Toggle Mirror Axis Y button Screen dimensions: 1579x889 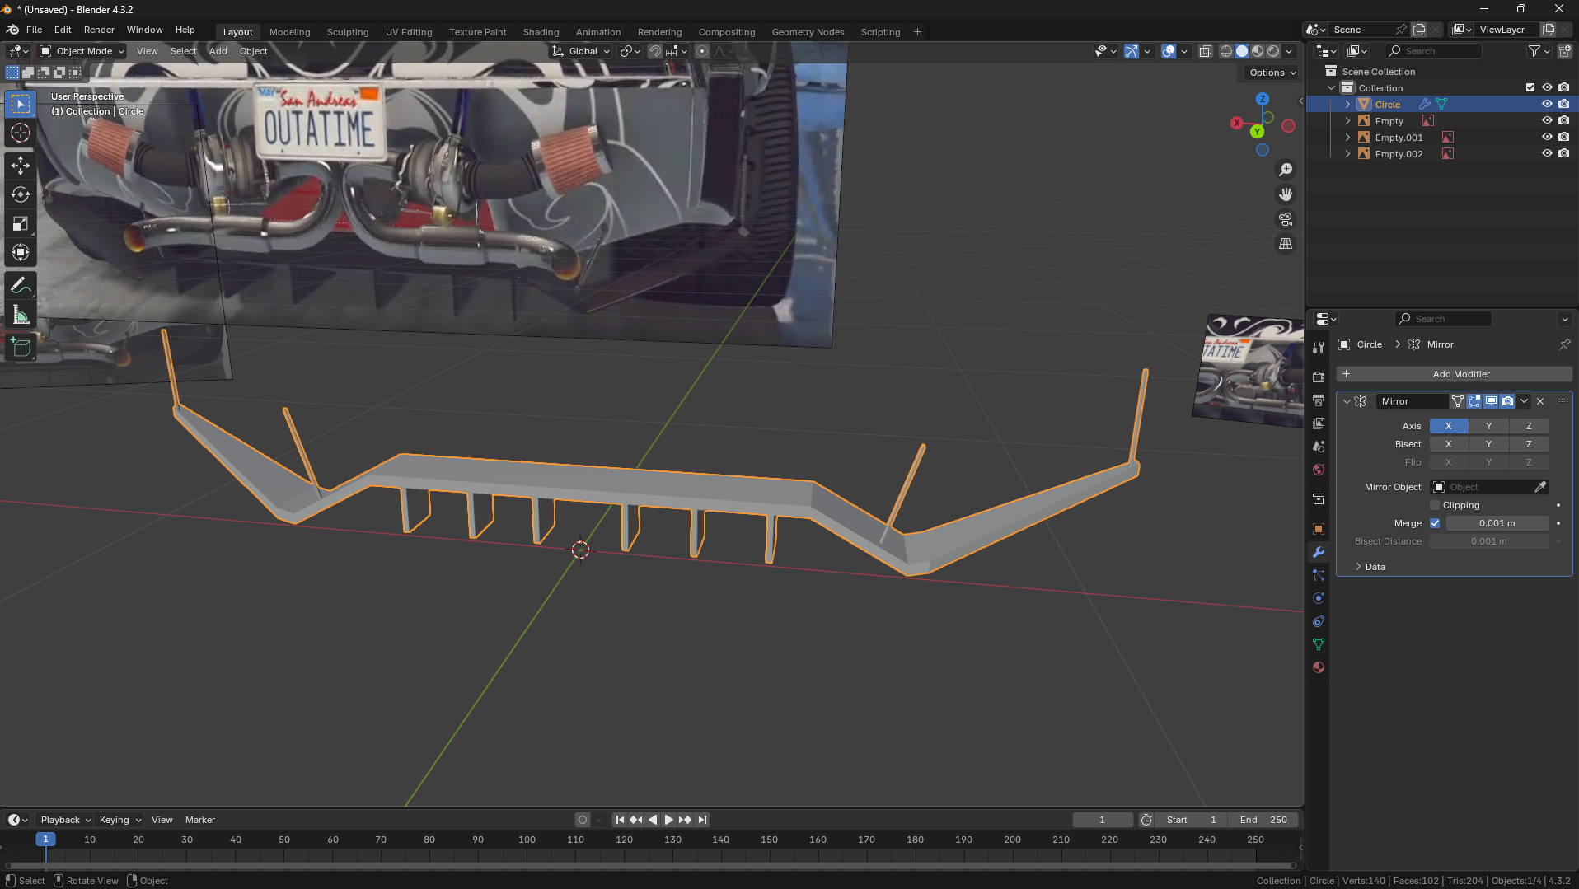tap(1488, 426)
